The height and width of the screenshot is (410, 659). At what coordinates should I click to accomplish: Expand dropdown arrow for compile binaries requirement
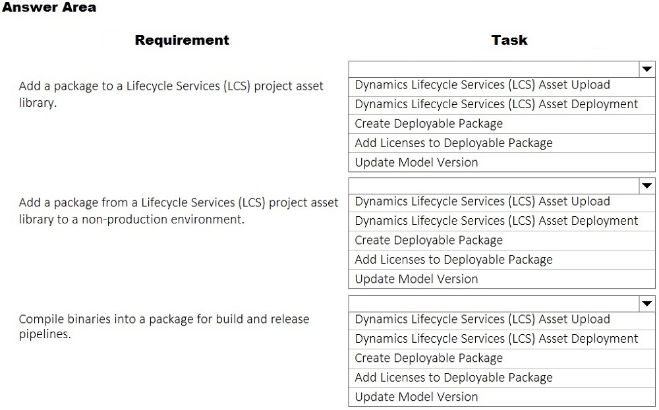[x=646, y=303]
